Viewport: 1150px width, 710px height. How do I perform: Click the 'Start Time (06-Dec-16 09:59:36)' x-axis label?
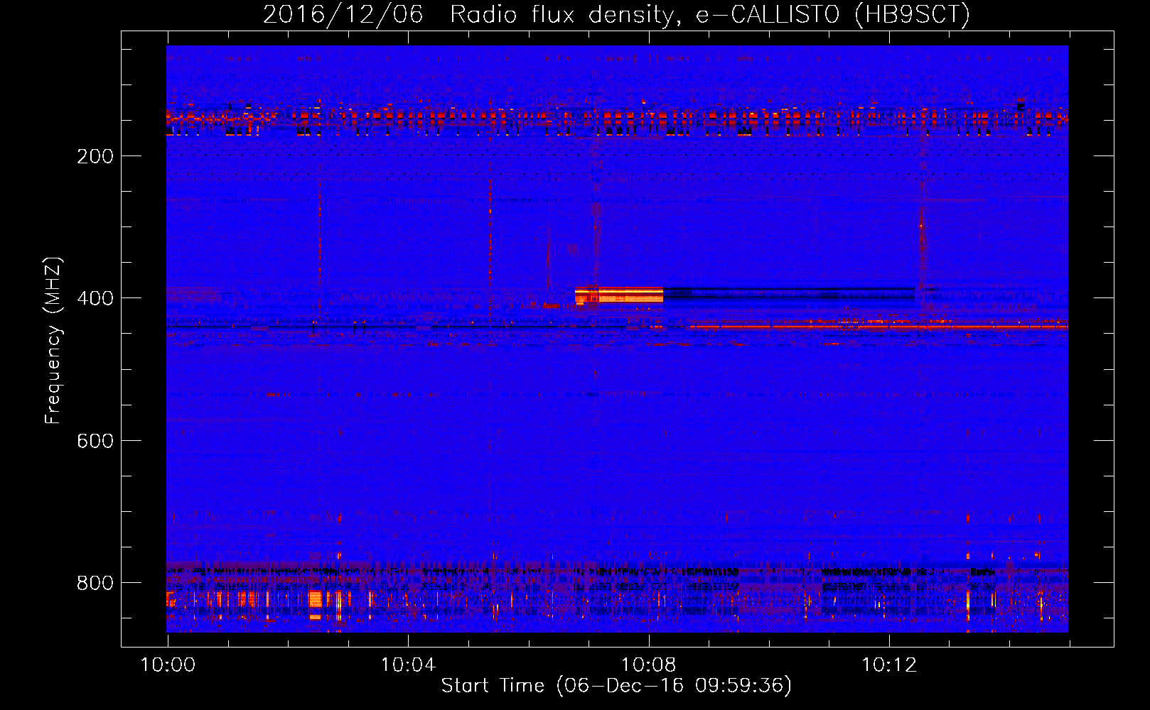[616, 686]
